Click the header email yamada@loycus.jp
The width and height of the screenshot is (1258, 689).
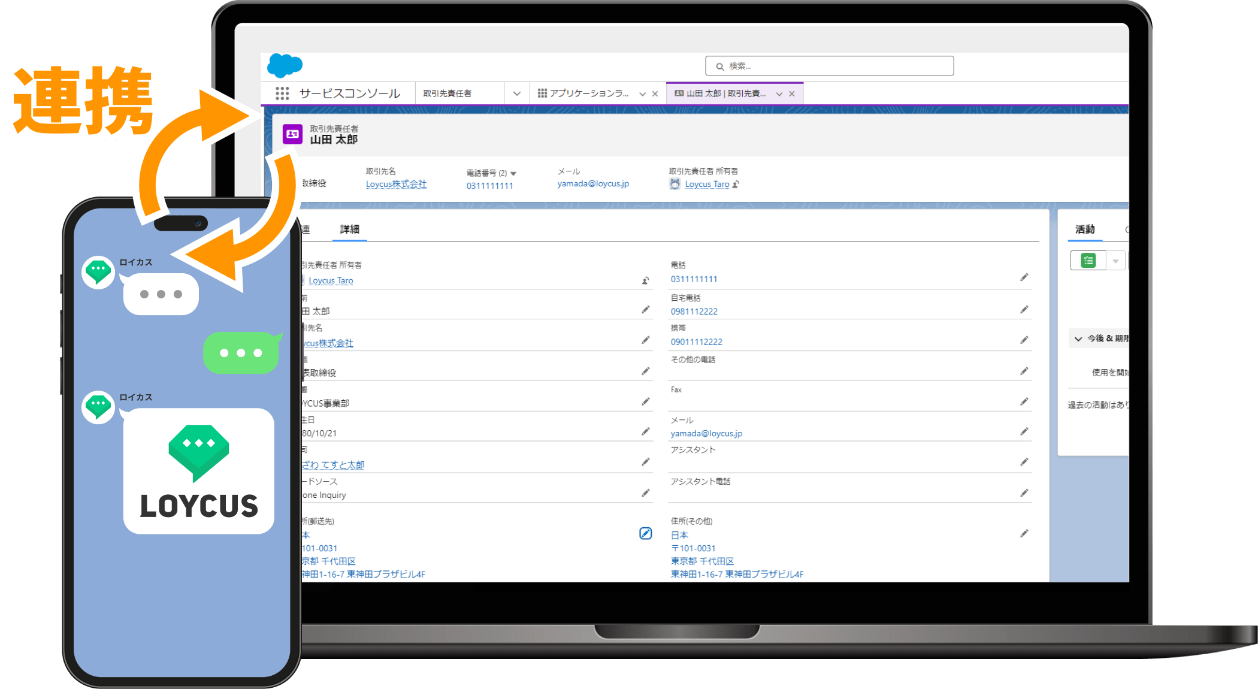(593, 183)
